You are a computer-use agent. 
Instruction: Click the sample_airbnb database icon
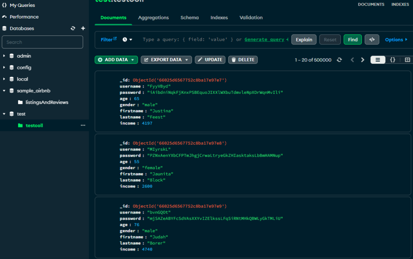(12, 91)
